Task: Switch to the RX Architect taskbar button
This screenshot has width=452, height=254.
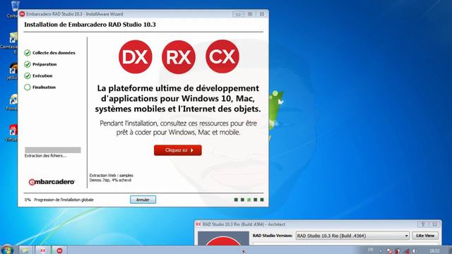Action: (42, 250)
